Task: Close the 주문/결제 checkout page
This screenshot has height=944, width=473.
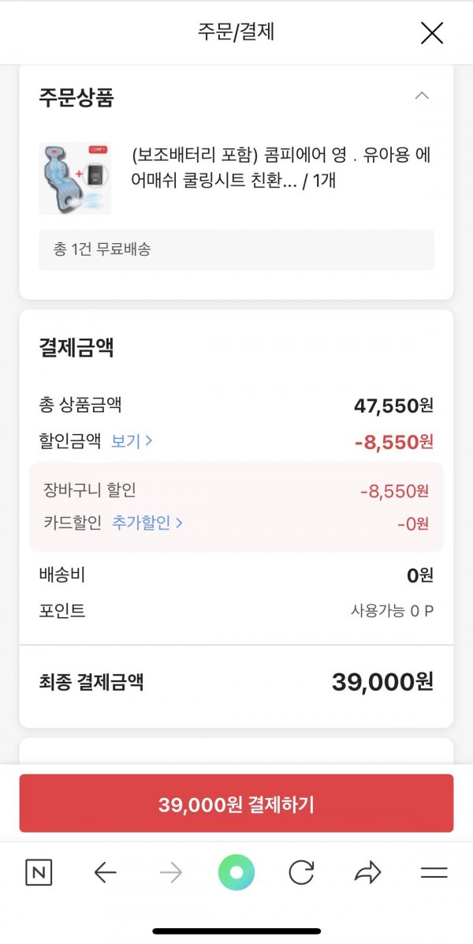Action: click(431, 33)
